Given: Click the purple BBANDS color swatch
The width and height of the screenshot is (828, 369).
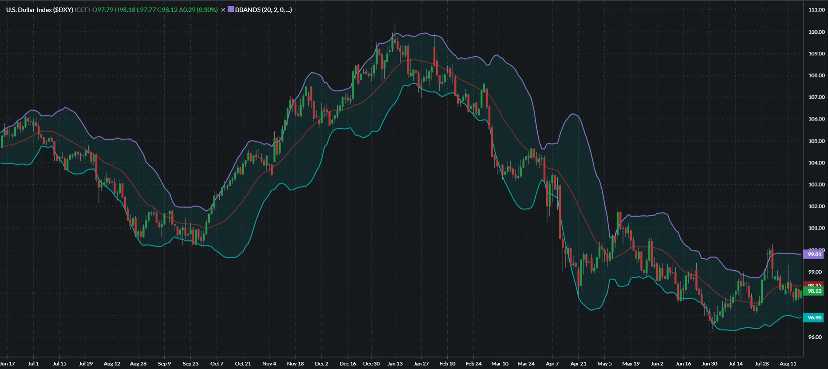Looking at the screenshot, I should (231, 9).
